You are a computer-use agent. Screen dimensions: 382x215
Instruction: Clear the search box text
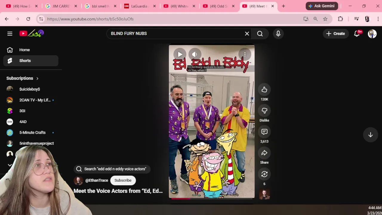(x=247, y=33)
